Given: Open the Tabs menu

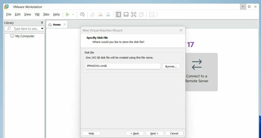Looking at the screenshot, I should [46, 14].
